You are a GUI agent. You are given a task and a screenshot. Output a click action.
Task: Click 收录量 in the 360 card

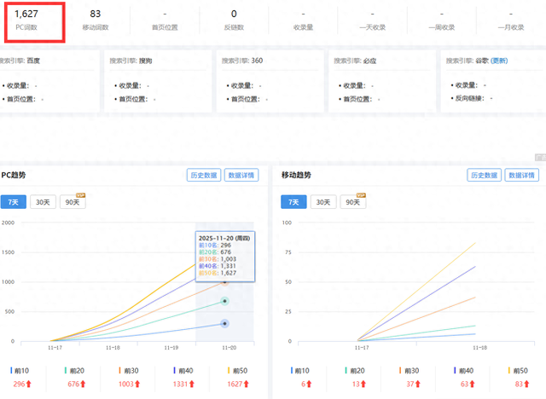point(242,85)
